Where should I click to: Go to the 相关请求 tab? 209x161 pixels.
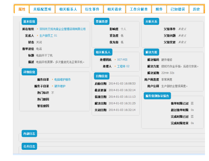pyautogui.click(x=114, y=9)
